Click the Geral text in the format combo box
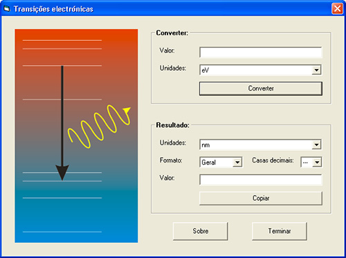 (x=209, y=163)
